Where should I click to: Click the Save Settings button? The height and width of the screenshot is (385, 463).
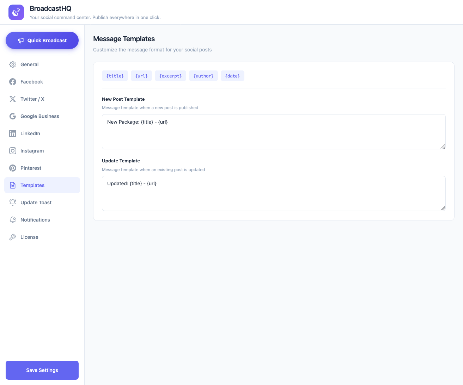tap(42, 370)
